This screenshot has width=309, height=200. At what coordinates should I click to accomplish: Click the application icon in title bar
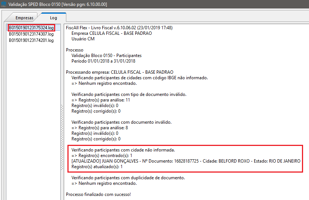[x=4, y=4]
